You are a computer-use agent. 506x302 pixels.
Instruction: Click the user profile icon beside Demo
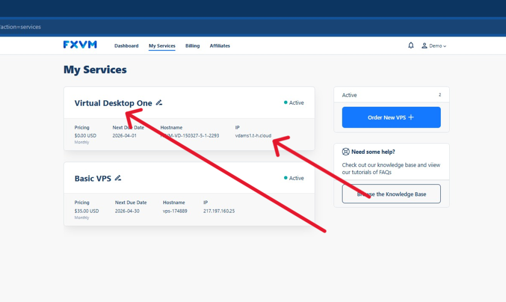point(424,45)
